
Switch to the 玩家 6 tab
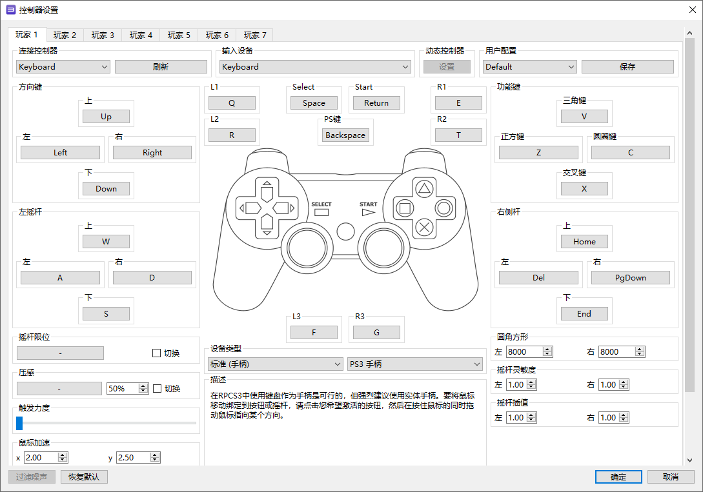click(217, 35)
